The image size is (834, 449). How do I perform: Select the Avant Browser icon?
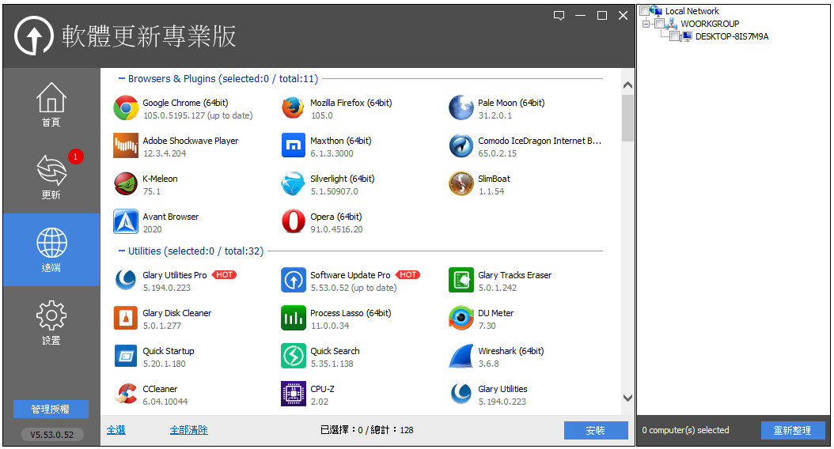(x=126, y=222)
